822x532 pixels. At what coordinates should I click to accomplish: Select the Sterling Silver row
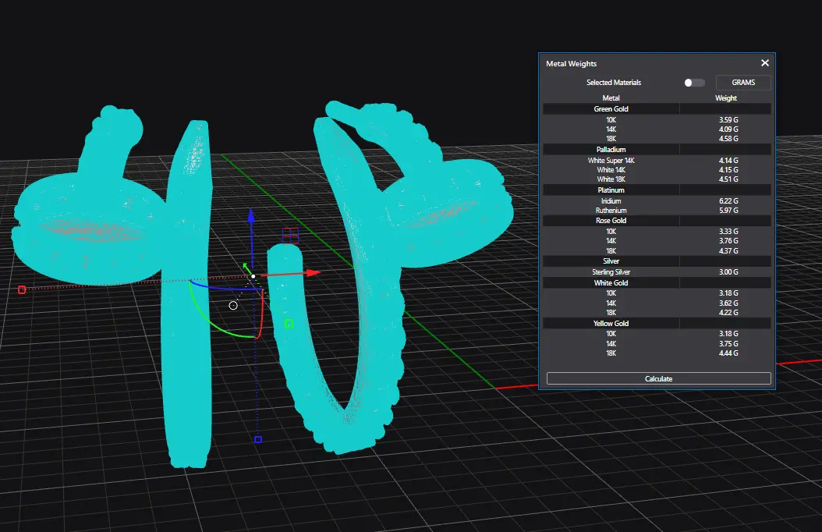click(x=611, y=272)
